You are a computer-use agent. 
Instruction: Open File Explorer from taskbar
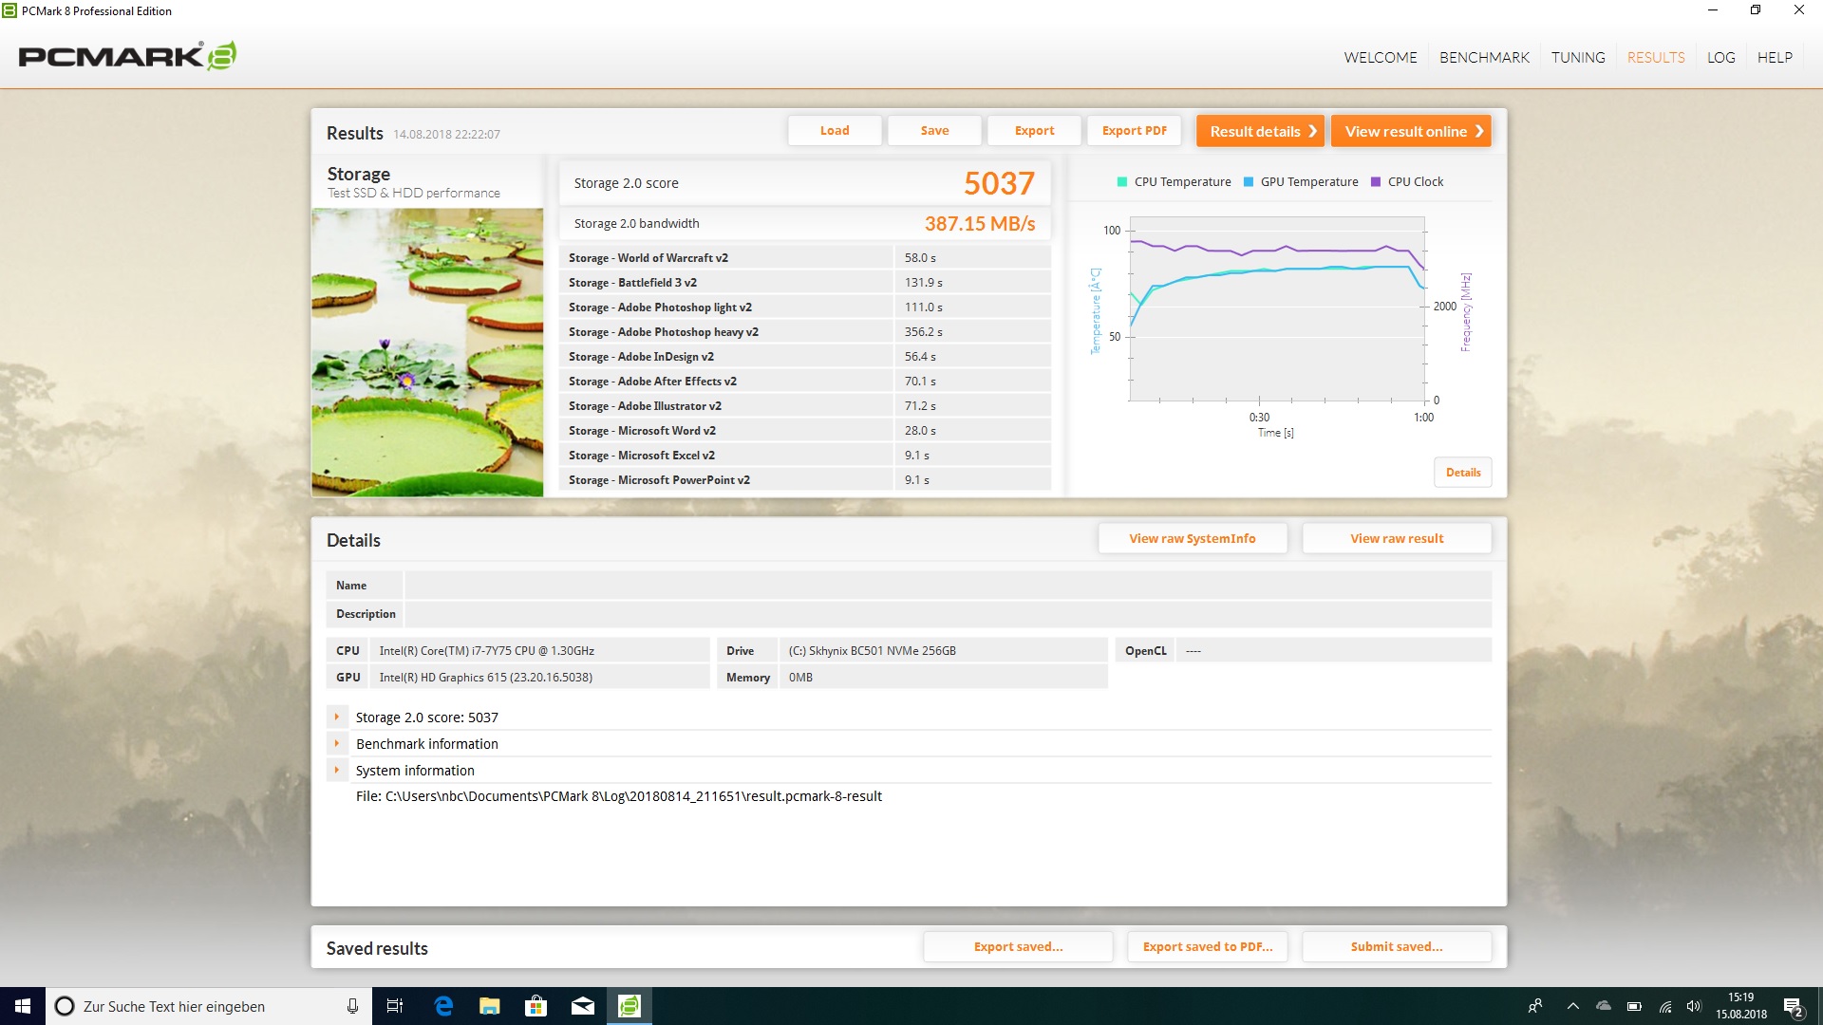(x=490, y=1006)
